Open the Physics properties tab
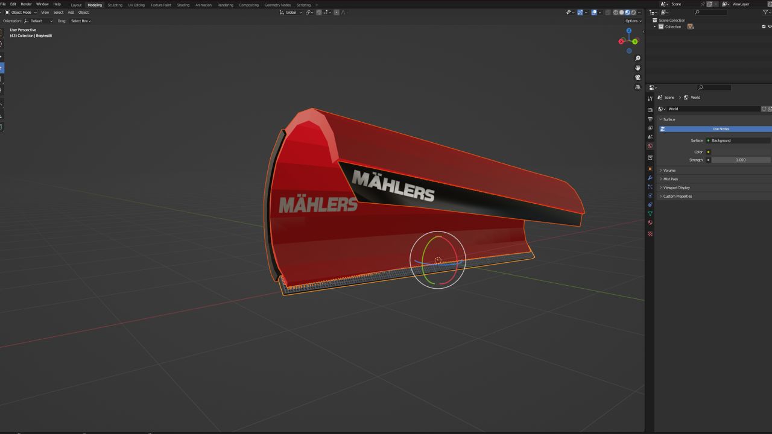The image size is (772, 434). (x=650, y=196)
